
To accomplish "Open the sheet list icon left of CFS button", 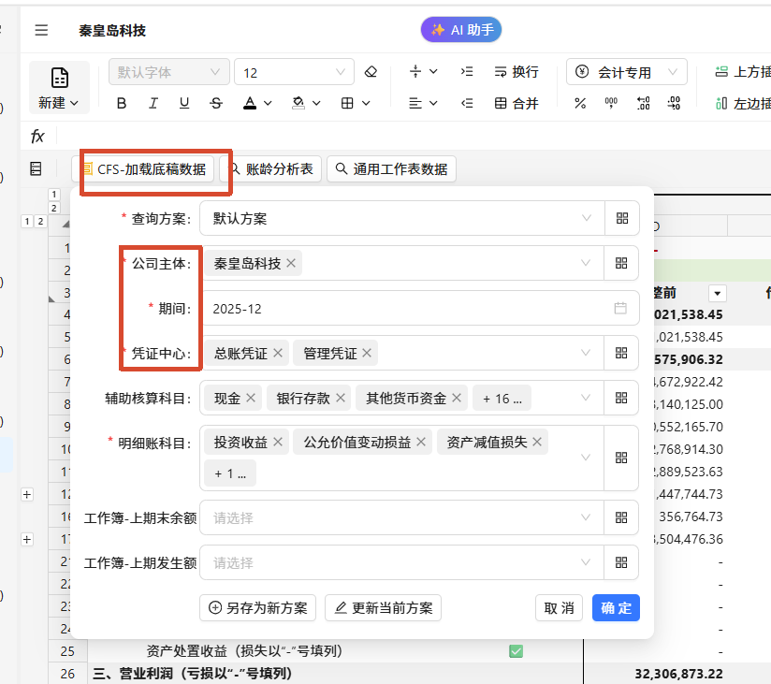I will pyautogui.click(x=36, y=168).
